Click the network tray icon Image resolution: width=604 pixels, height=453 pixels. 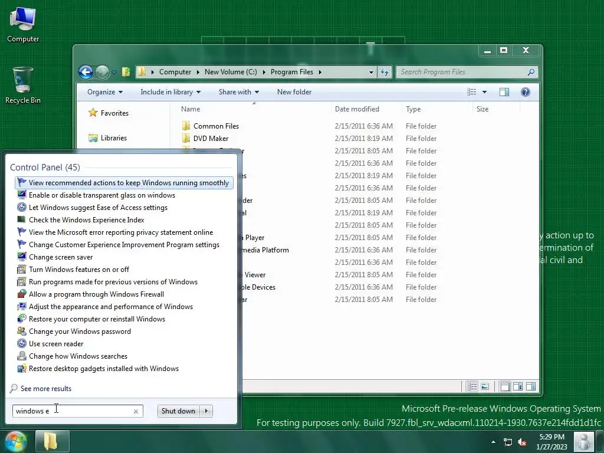tap(508, 442)
